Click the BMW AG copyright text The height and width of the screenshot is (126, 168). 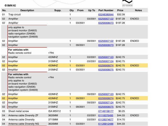(x=10, y=5)
